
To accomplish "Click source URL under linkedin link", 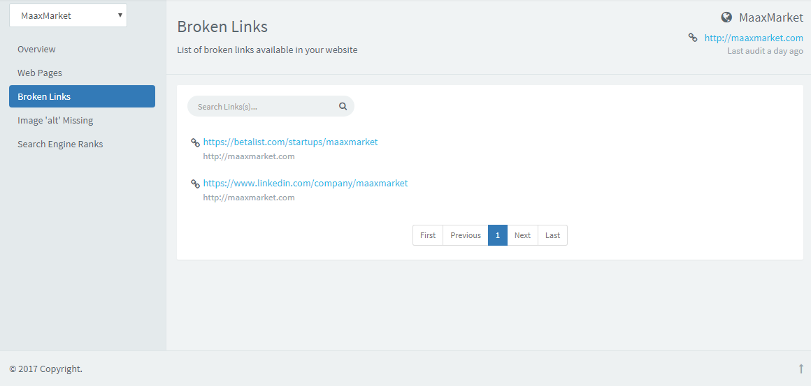I will pos(249,198).
